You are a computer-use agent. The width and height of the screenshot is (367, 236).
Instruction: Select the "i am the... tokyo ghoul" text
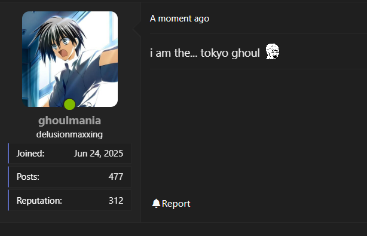tap(205, 53)
